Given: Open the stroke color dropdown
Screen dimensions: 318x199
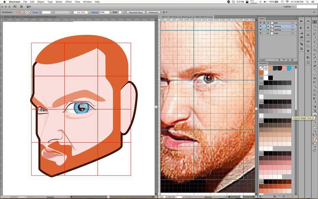Looking at the screenshot, I should [x=29, y=12].
